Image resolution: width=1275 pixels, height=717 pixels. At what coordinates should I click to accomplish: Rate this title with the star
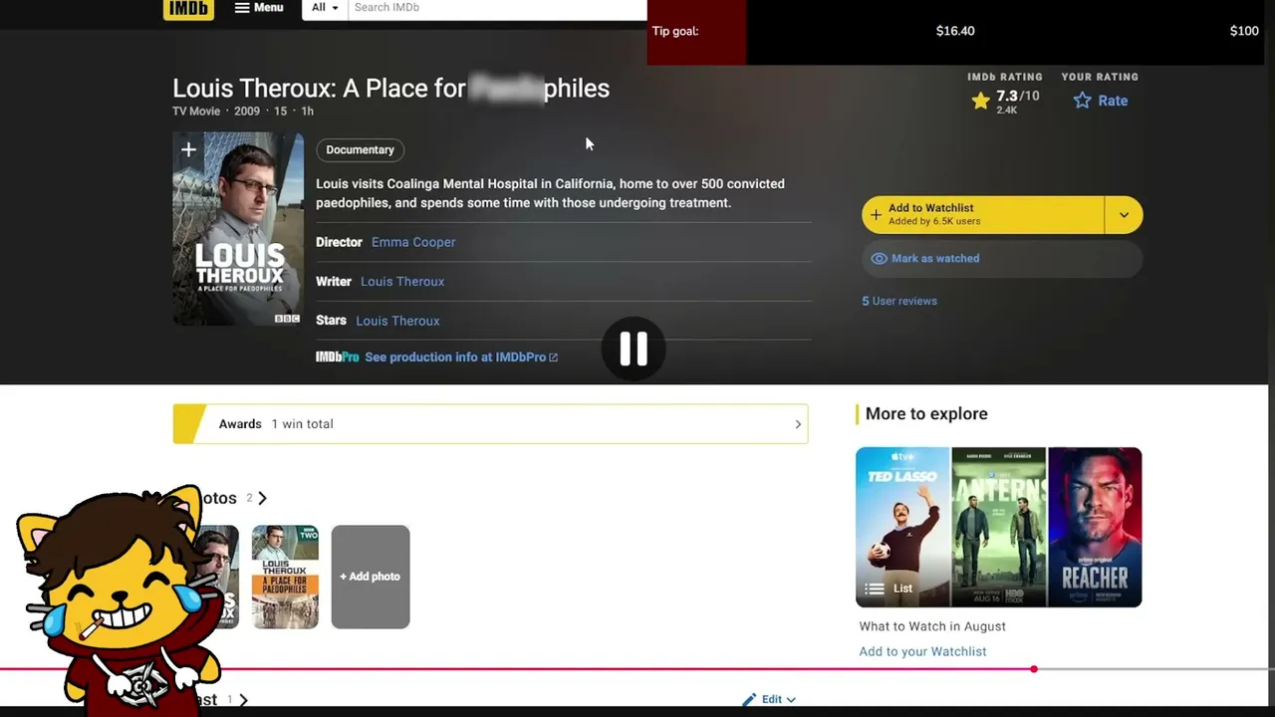(x=1101, y=101)
